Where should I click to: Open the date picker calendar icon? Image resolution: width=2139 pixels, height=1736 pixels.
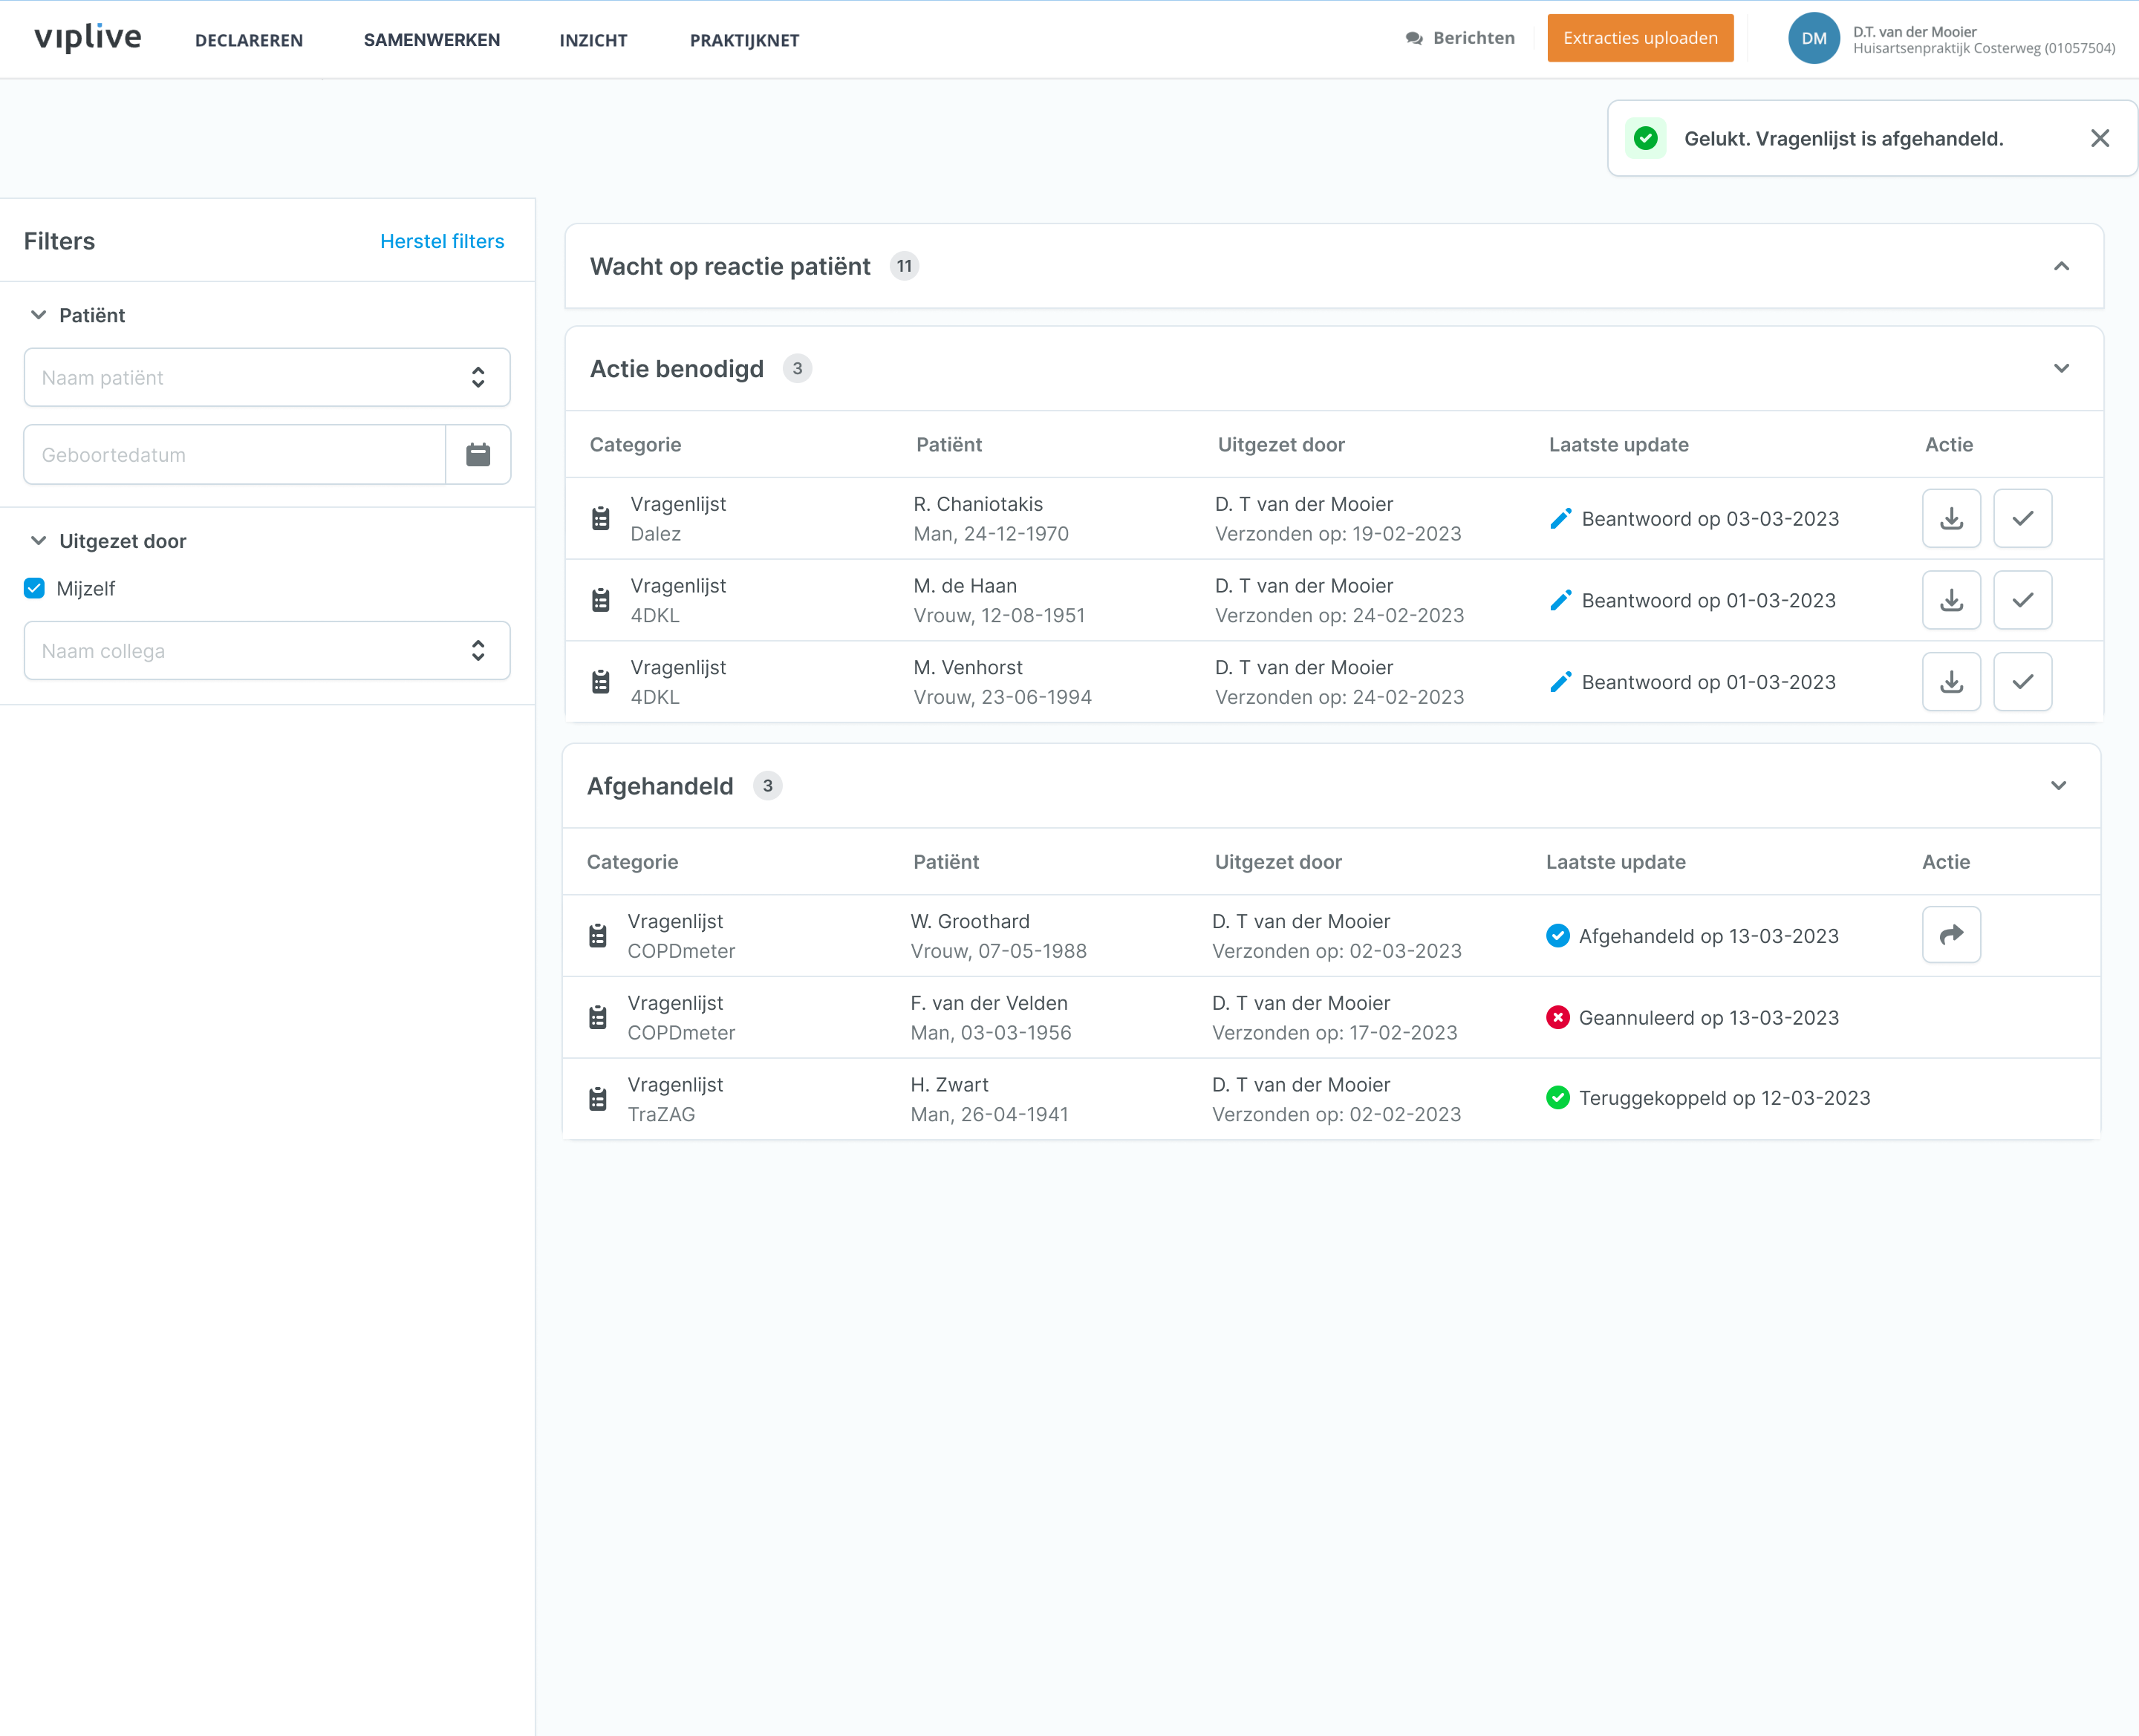click(478, 455)
